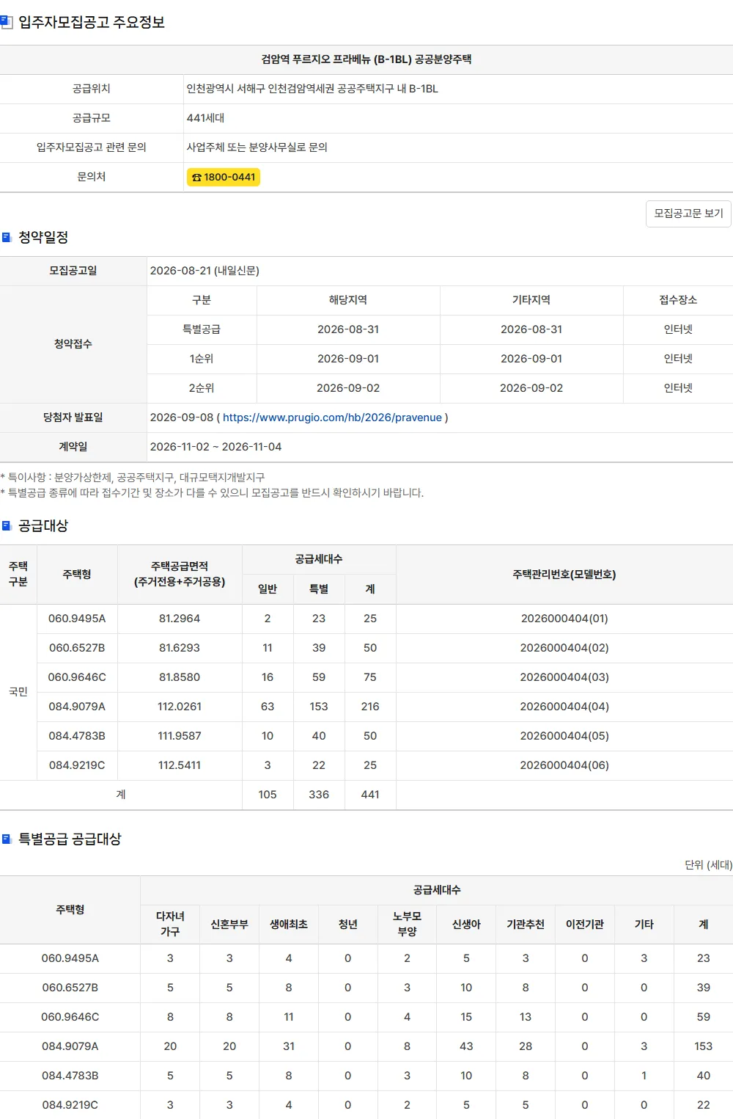Click the general supply total 105

point(268,795)
